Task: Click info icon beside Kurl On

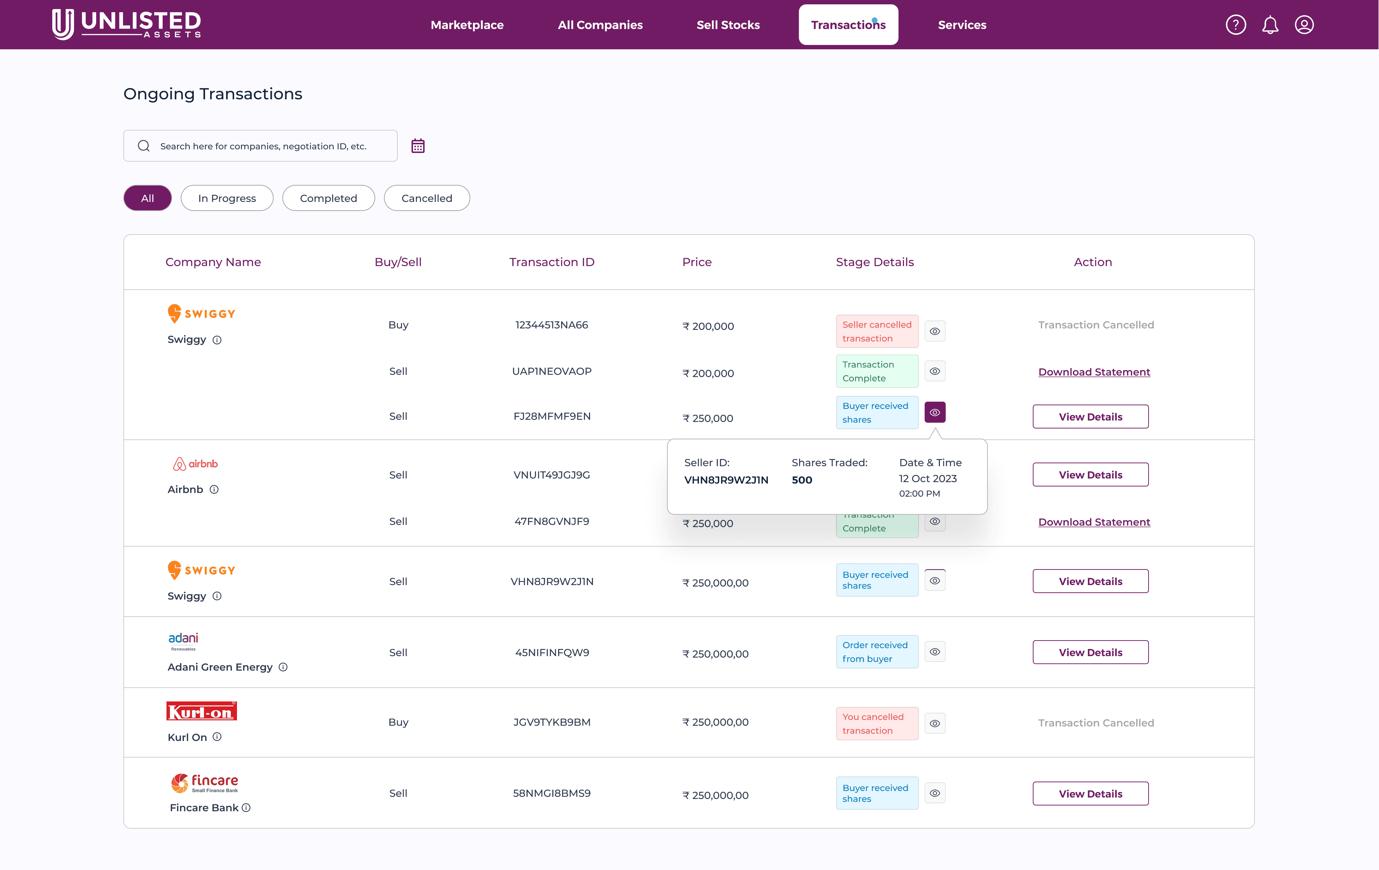Action: tap(217, 737)
